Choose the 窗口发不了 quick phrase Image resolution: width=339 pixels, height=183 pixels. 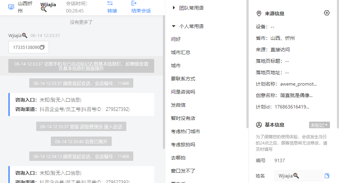(183, 171)
